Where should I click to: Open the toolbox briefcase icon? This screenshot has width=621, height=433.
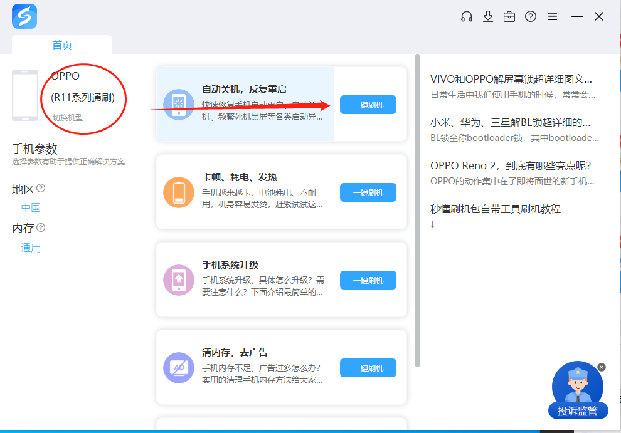tap(509, 17)
